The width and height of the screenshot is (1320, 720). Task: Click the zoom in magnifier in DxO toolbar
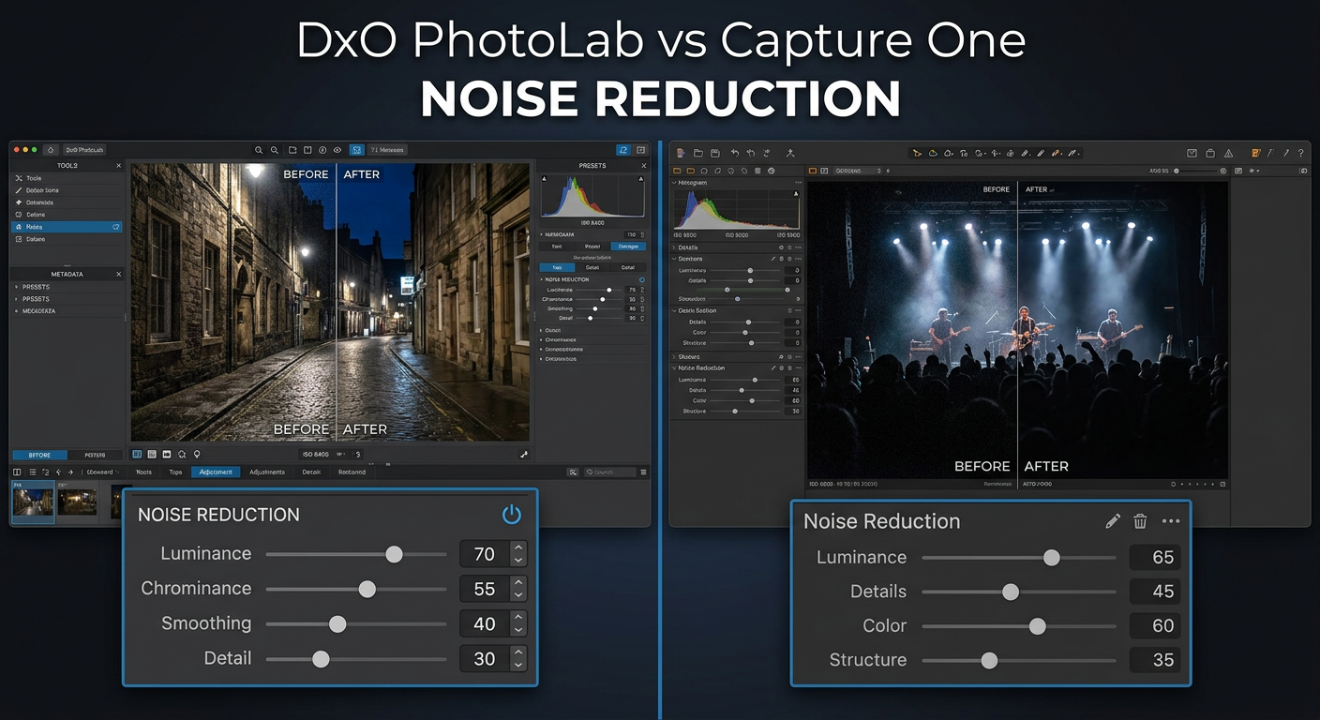pos(259,150)
